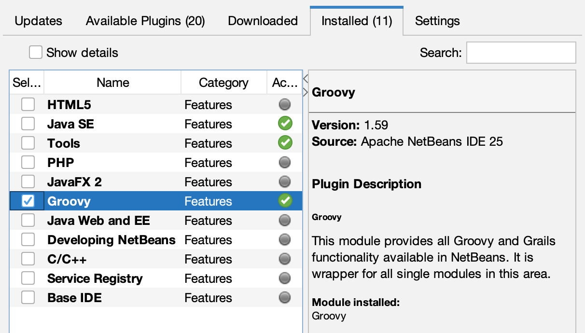Click the green active status icon for Java SE

pyautogui.click(x=285, y=124)
